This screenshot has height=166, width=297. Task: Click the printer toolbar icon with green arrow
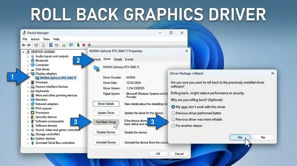tap(64, 45)
